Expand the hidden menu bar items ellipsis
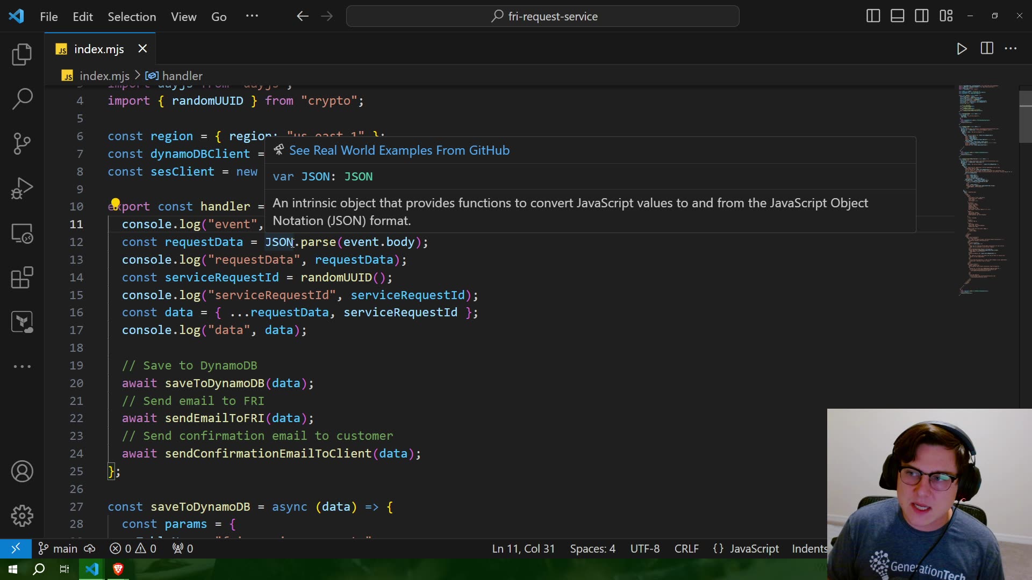 pos(252,16)
